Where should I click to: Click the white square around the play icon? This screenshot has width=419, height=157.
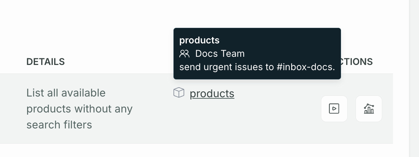click(334, 109)
